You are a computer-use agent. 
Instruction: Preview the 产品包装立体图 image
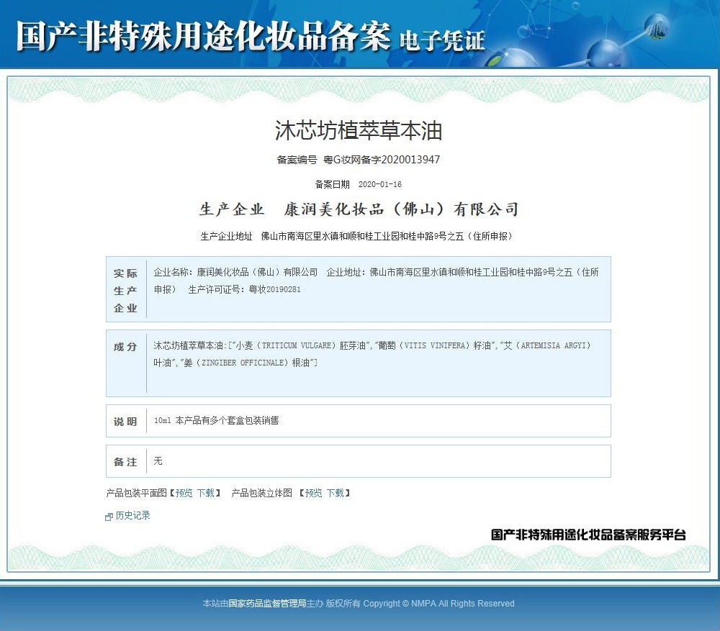pos(314,493)
